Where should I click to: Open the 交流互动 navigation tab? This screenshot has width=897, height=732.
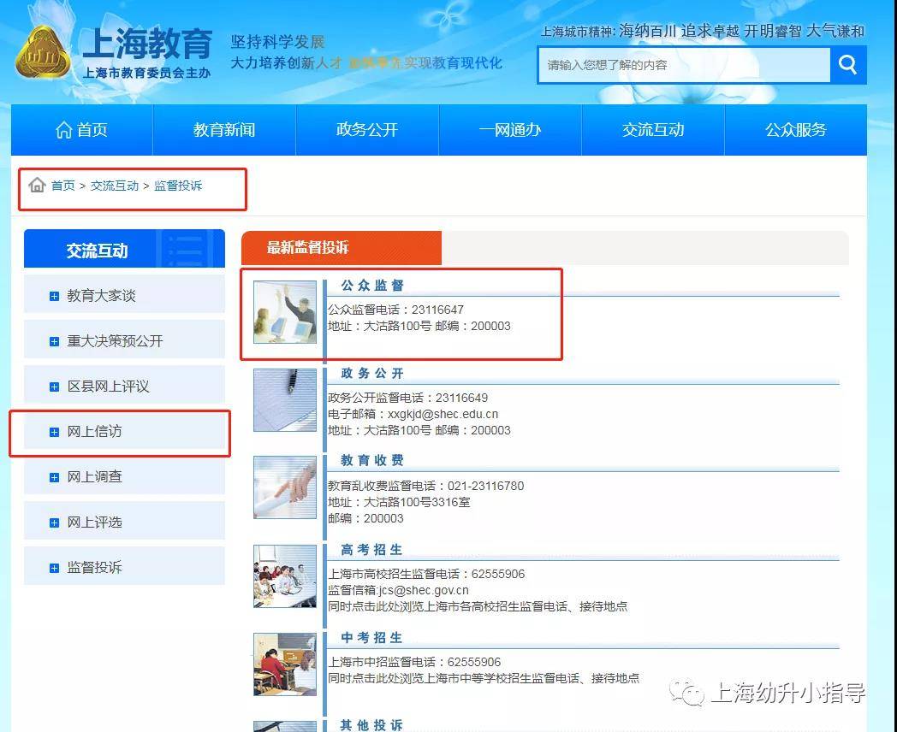(x=653, y=130)
